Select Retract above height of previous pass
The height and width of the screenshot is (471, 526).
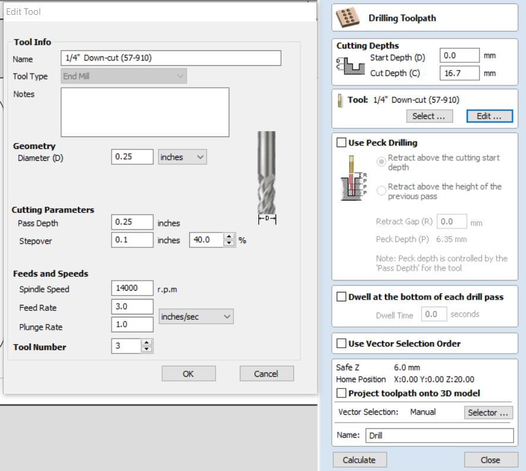coord(381,190)
